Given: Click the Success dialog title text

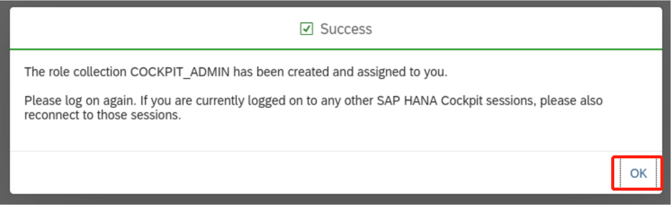Looking at the screenshot, I should [346, 29].
